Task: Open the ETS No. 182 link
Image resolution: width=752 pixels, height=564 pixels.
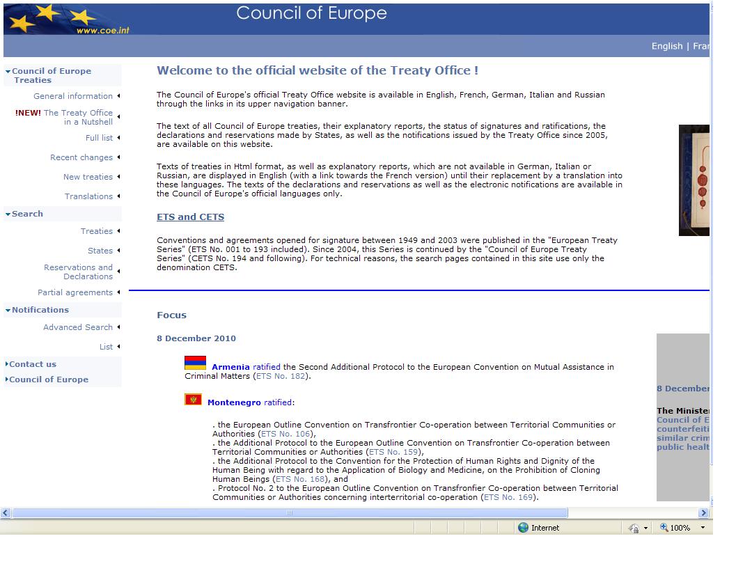Action: click(x=281, y=376)
